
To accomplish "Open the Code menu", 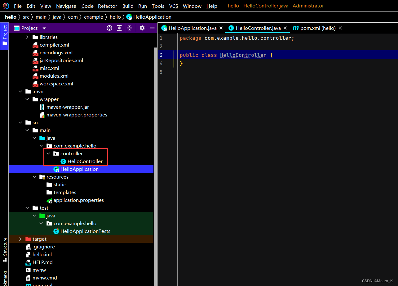I will (x=87, y=6).
